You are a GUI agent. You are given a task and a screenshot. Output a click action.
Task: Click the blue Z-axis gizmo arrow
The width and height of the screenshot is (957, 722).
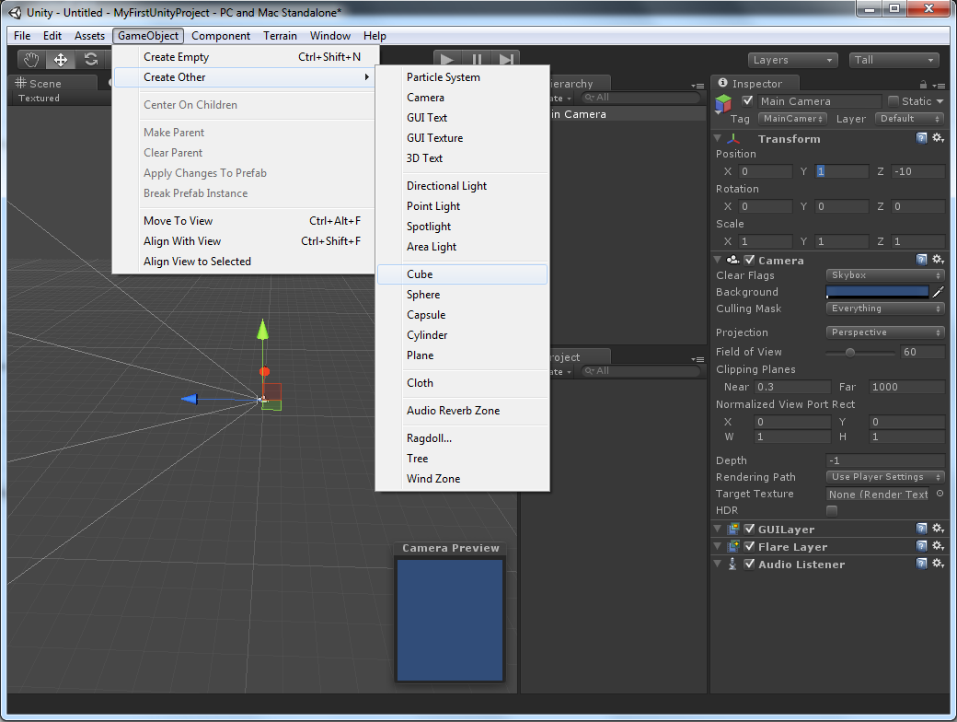click(x=190, y=399)
